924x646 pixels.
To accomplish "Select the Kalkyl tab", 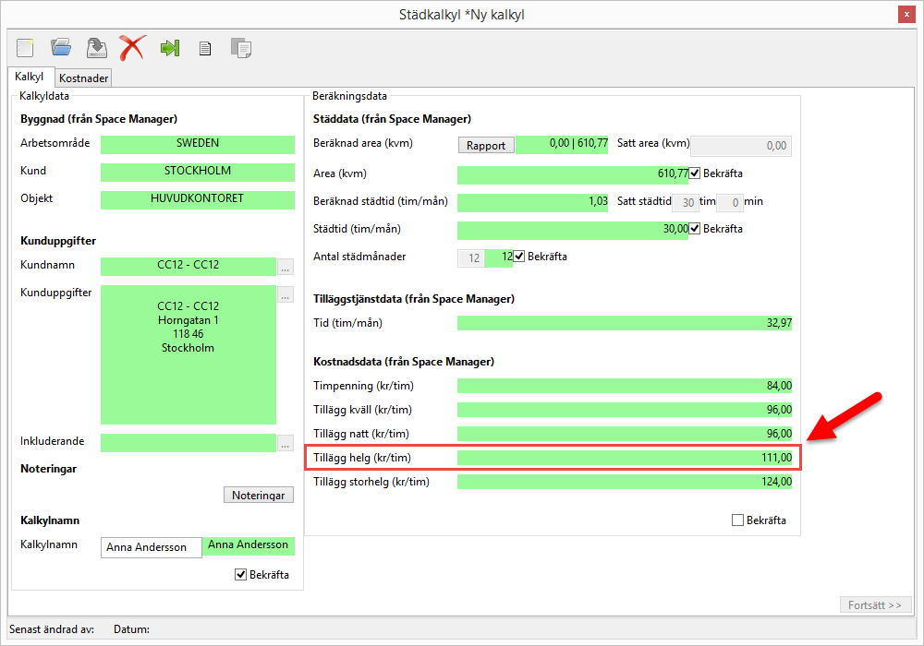I will point(30,78).
